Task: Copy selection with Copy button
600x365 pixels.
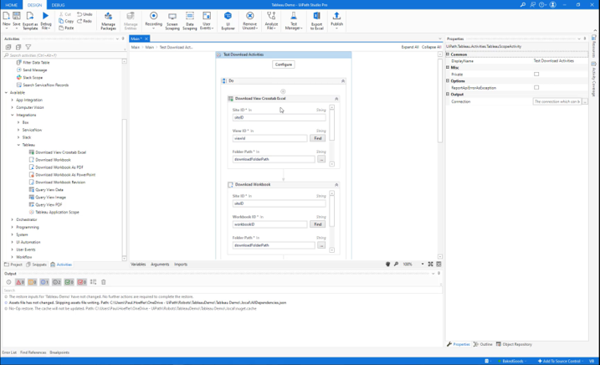Action: [x=66, y=21]
